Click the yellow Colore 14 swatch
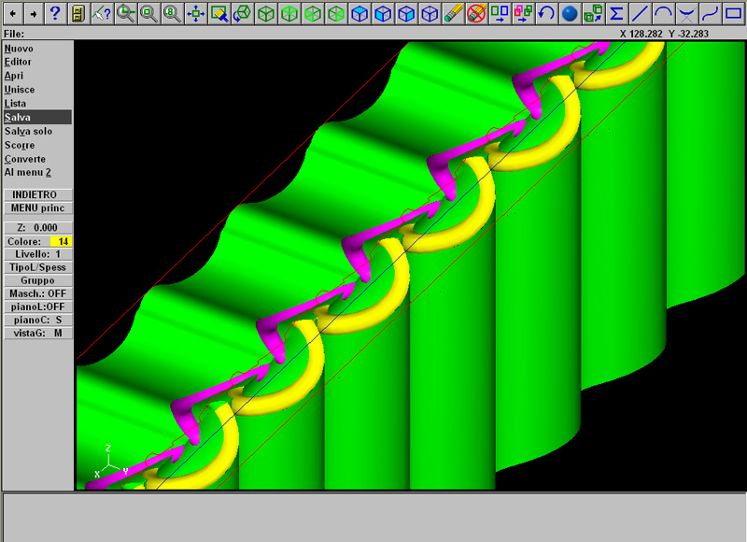 pos(61,241)
